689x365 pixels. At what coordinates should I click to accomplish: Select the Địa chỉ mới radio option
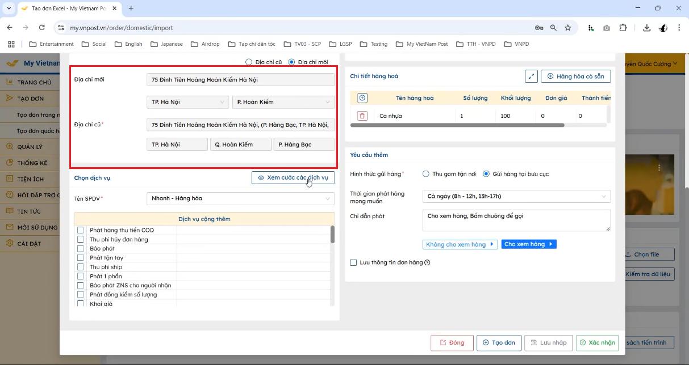[x=291, y=62]
